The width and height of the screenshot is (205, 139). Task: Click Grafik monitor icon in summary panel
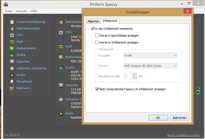pos(61,68)
